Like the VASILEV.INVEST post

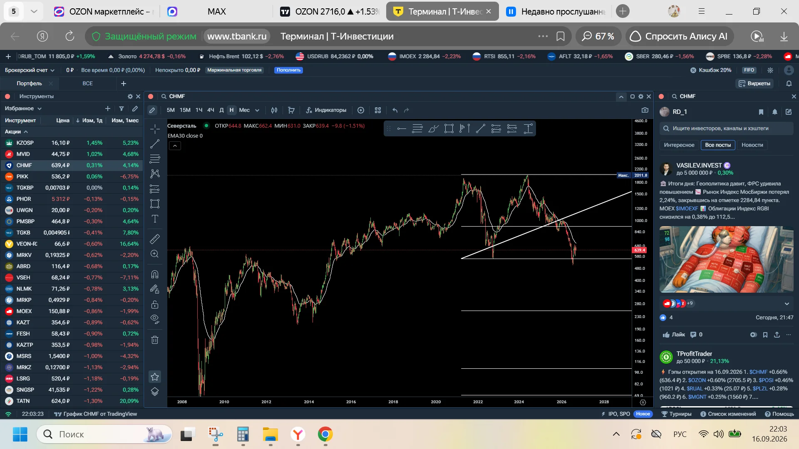click(x=674, y=335)
